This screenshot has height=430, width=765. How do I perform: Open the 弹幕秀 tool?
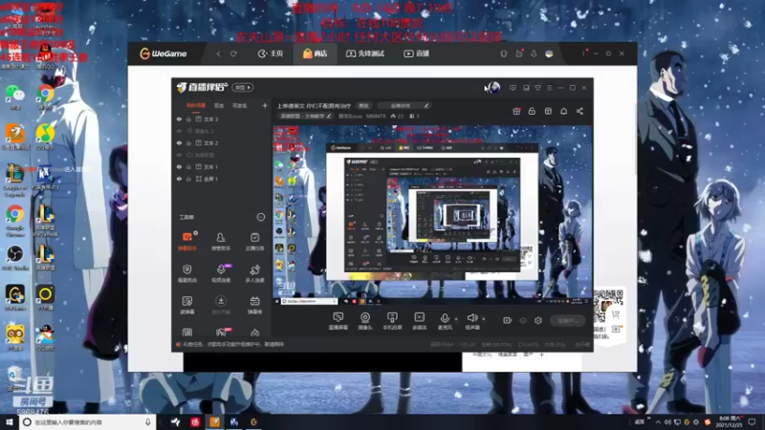pyautogui.click(x=254, y=305)
